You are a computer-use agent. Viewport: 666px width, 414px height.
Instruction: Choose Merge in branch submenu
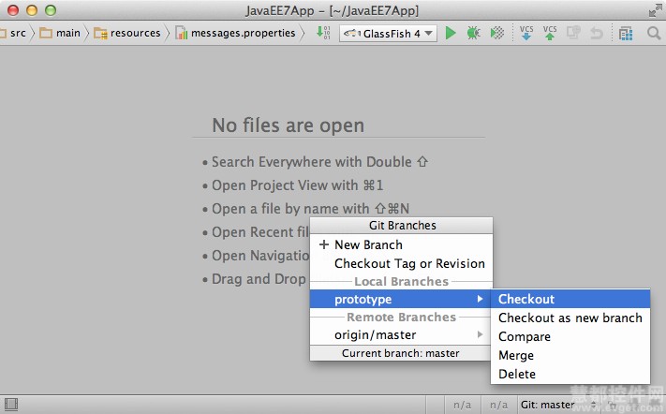click(570, 355)
